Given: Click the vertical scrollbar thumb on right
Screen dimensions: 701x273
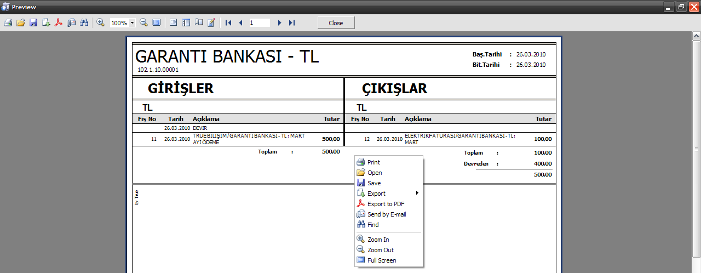Looking at the screenshot, I should tap(697, 149).
